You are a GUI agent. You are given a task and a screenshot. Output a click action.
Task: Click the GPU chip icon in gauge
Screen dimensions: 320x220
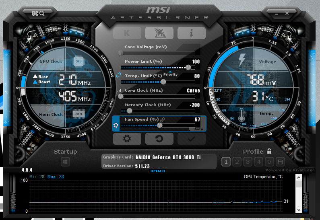(x=78, y=62)
